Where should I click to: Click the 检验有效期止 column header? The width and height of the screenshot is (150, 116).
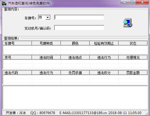point(104,43)
